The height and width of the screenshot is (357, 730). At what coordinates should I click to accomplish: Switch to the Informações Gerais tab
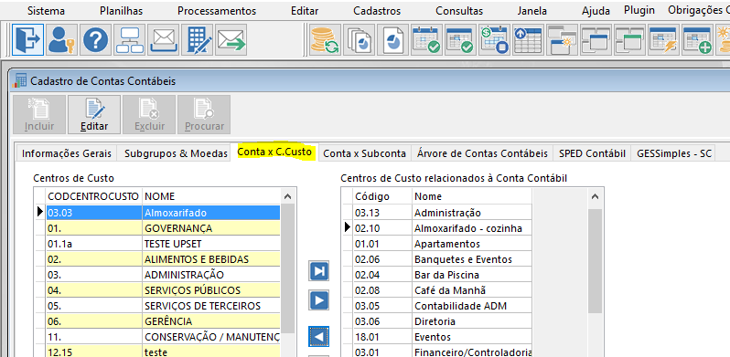[67, 153]
